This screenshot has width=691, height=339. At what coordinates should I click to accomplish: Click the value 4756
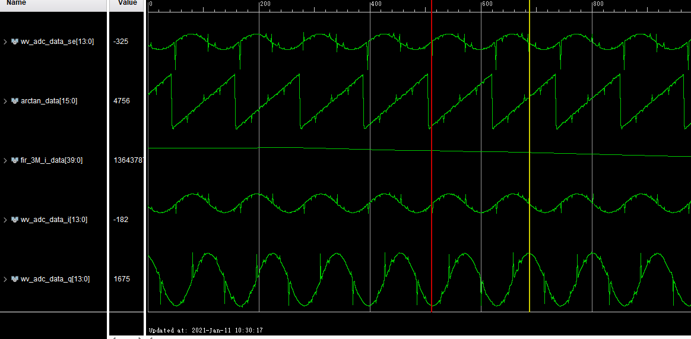pyautogui.click(x=122, y=101)
